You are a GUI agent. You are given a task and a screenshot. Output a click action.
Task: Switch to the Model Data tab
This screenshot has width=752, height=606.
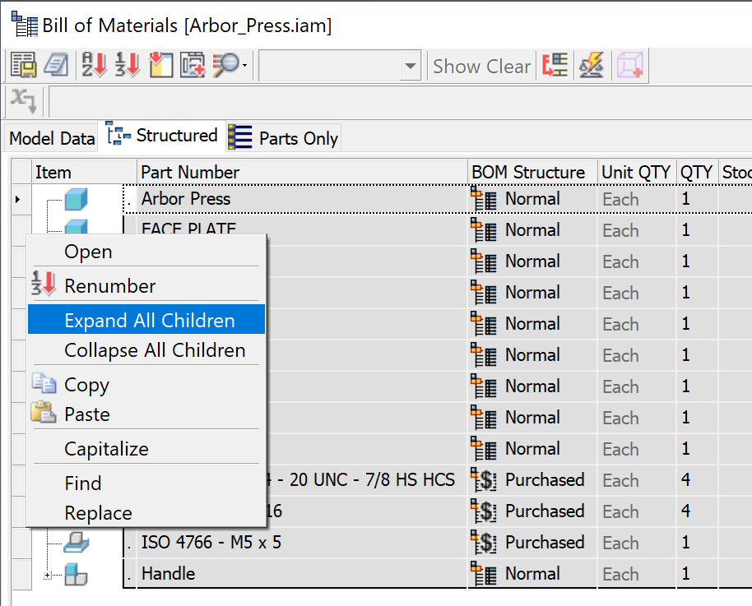51,137
